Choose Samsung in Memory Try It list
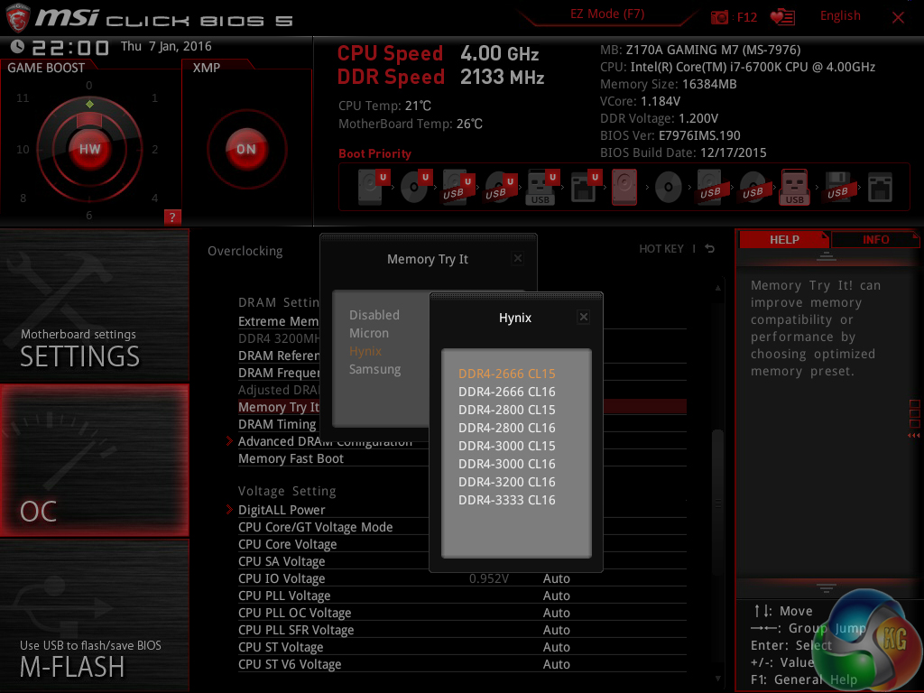This screenshot has height=693, width=924. (374, 369)
